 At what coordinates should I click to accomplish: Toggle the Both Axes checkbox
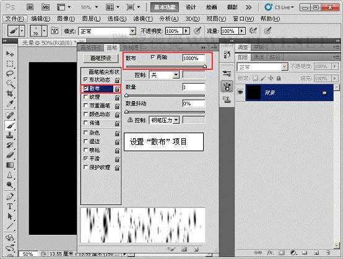(153, 57)
